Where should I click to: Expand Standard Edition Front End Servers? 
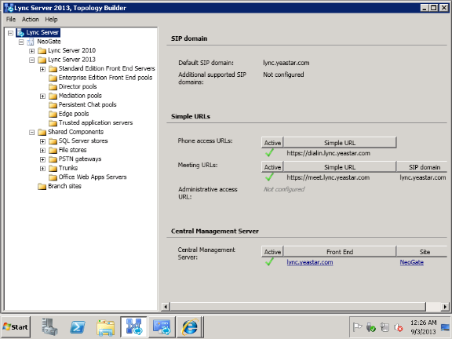tap(42, 69)
